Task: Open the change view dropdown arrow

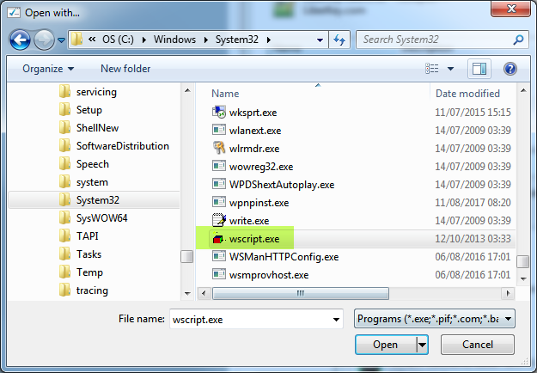Action: 451,68
